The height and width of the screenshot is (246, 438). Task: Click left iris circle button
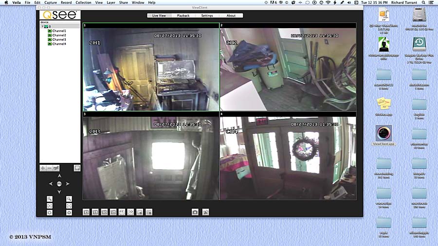(50, 212)
